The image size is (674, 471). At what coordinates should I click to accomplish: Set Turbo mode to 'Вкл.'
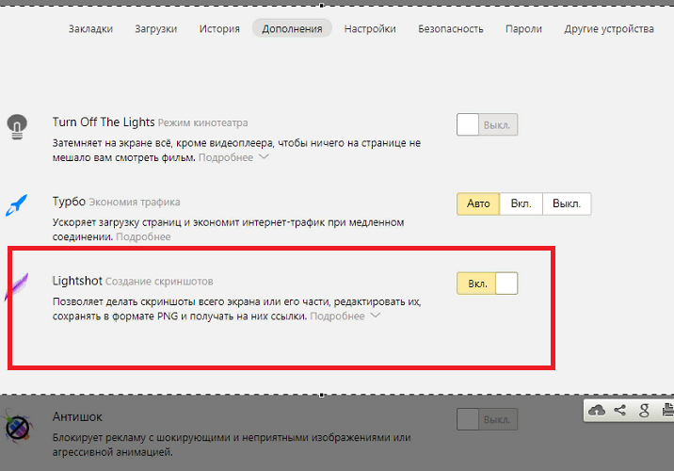click(521, 203)
